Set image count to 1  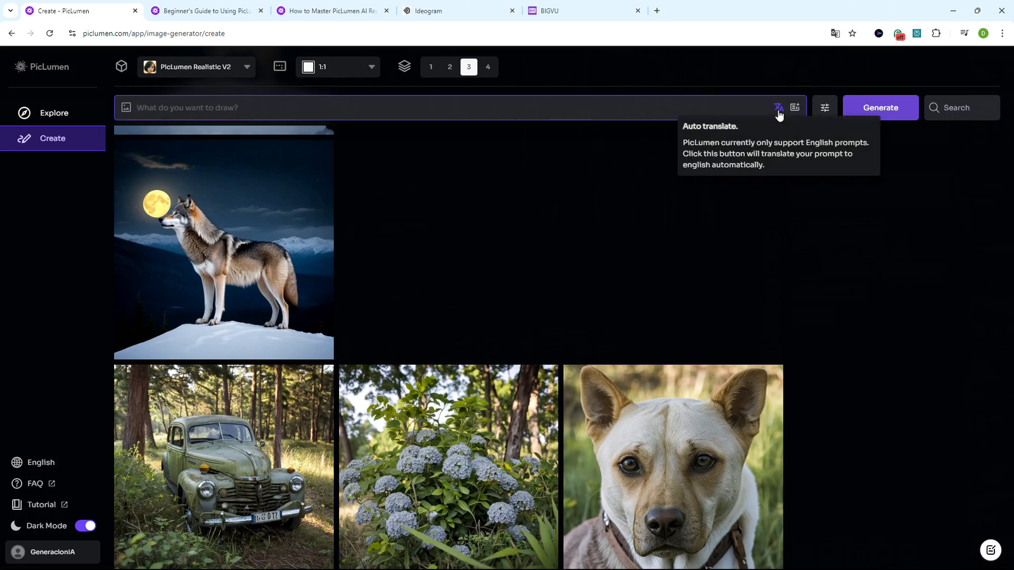tap(431, 66)
